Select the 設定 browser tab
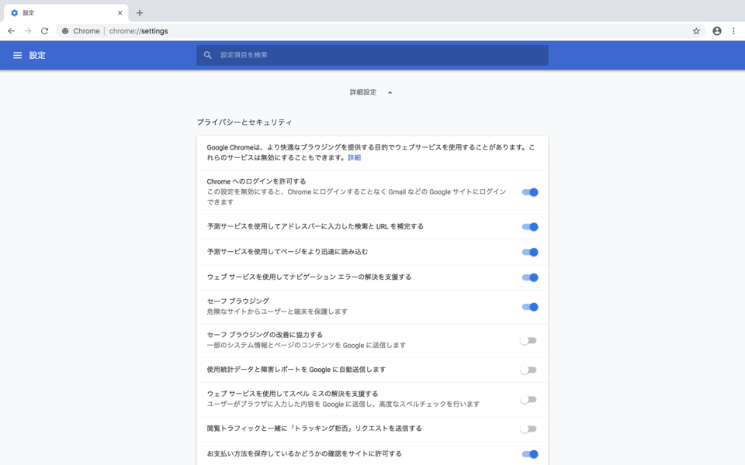The width and height of the screenshot is (745, 465). (66, 13)
